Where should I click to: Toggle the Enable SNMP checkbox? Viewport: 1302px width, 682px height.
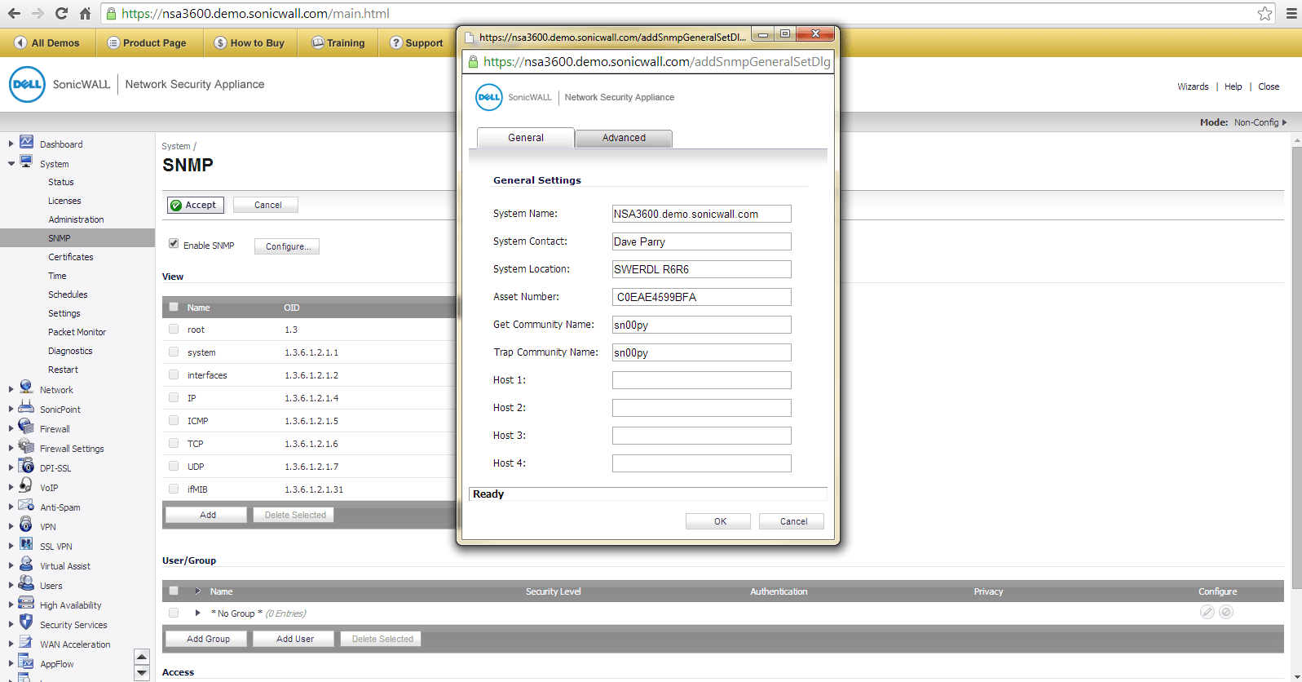point(174,243)
